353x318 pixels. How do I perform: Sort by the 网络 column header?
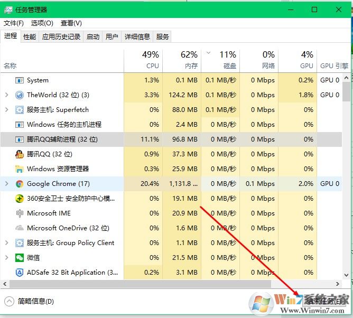(259, 61)
